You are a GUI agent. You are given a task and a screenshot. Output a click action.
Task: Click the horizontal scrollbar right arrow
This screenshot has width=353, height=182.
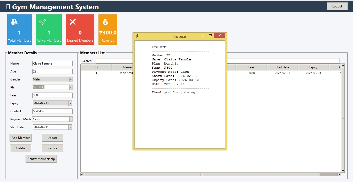[x=339, y=175]
